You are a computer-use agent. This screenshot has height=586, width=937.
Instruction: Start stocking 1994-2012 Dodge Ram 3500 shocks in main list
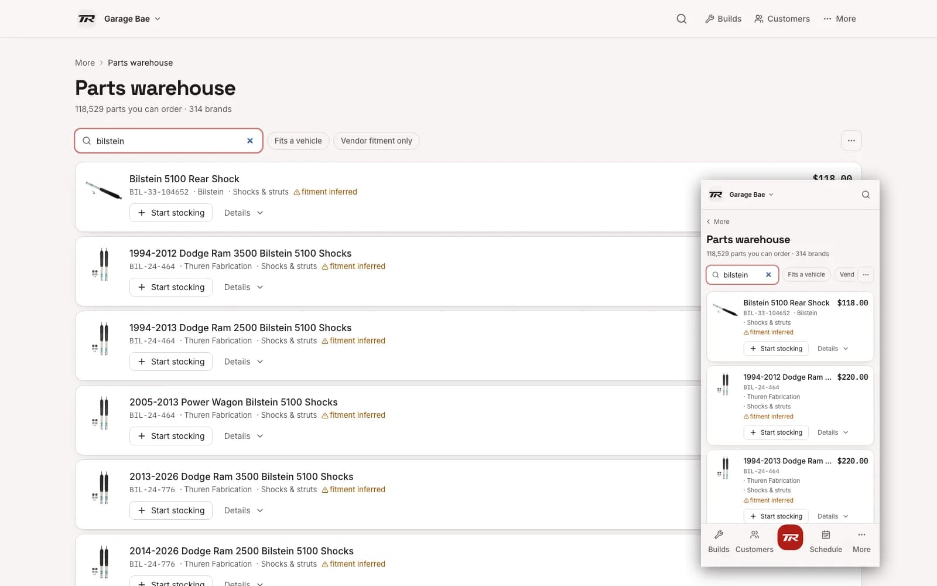pos(171,287)
